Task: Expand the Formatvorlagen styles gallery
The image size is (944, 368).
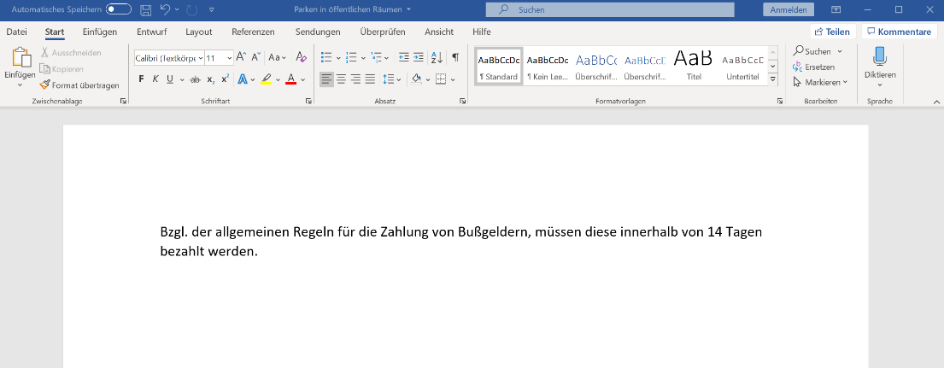Action: coord(772,79)
